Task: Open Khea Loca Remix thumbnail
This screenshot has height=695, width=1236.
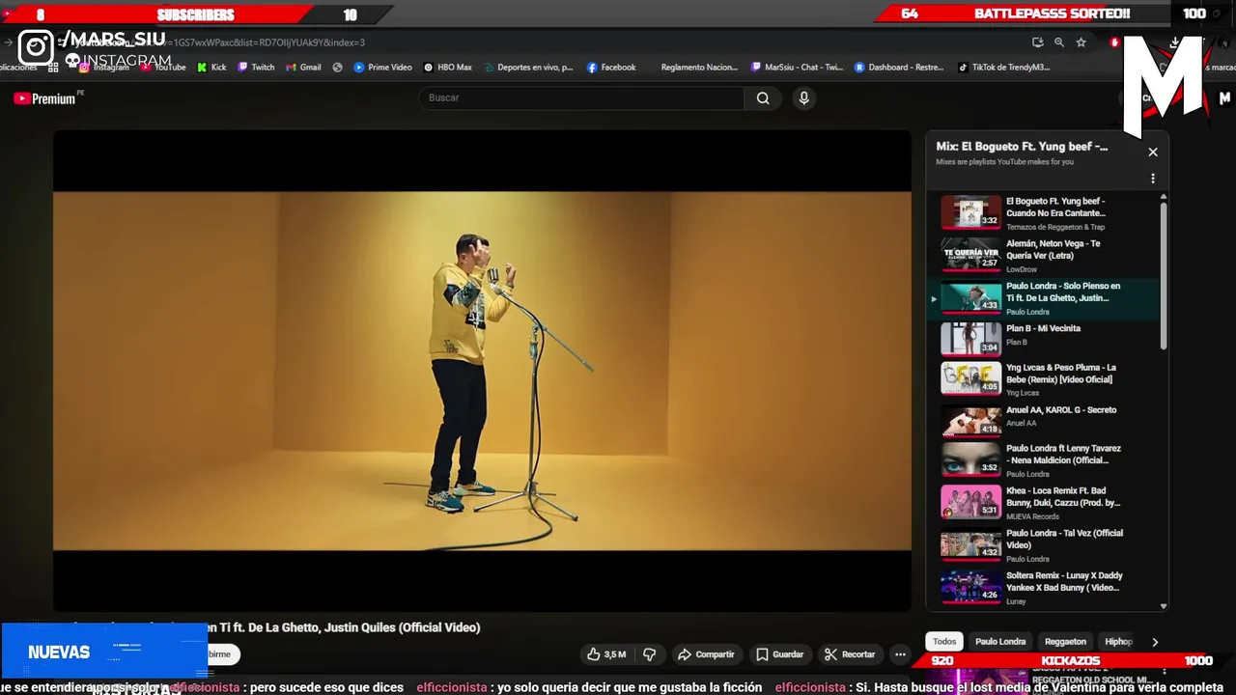Action: click(970, 502)
